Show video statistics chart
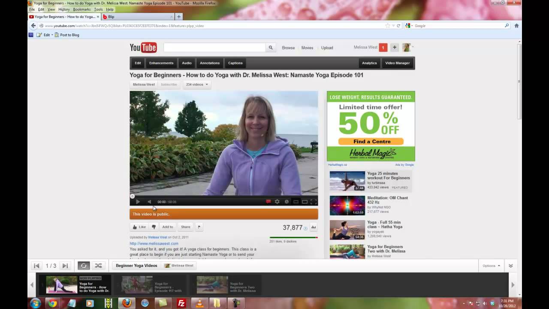The image size is (549, 309). [314, 227]
